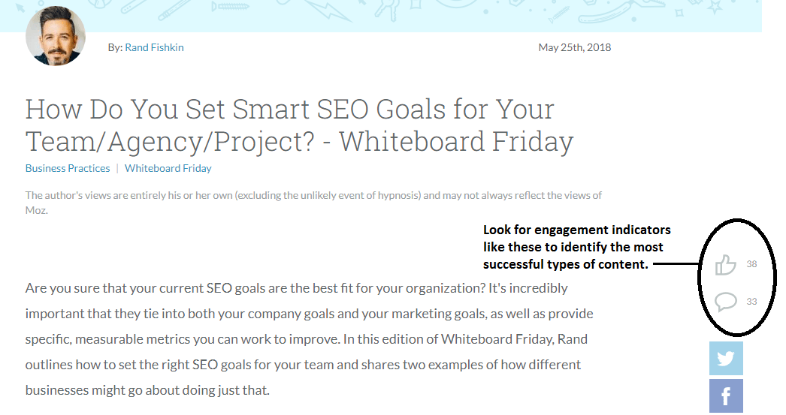Click the 'By:' label beside the author name
The height and width of the screenshot is (415, 786).
click(x=115, y=47)
